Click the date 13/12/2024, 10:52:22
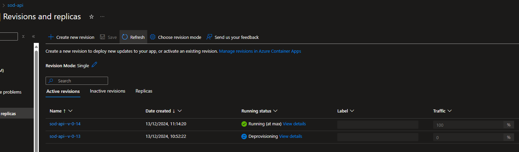The image size is (519, 152). click(166, 136)
